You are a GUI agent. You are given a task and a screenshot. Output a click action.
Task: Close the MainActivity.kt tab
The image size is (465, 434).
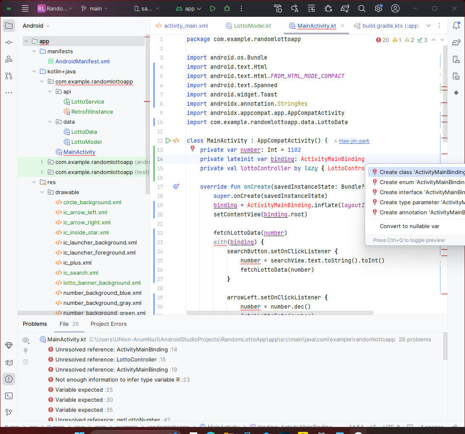pos(342,26)
